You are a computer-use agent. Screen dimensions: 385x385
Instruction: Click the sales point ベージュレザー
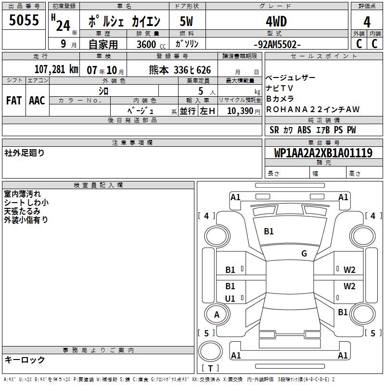(291, 77)
